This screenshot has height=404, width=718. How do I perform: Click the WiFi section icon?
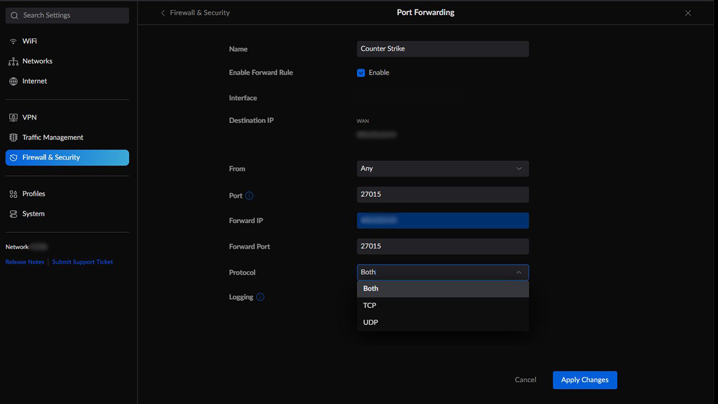click(x=13, y=41)
